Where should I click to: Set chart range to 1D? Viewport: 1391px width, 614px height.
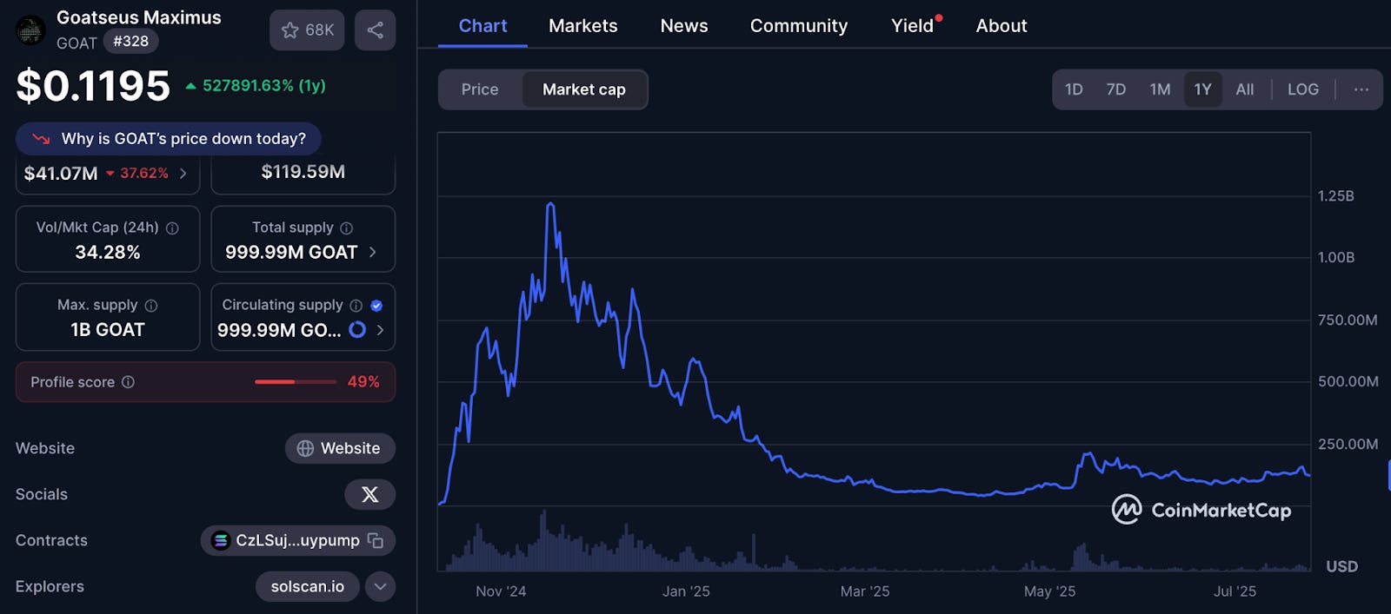click(1074, 89)
